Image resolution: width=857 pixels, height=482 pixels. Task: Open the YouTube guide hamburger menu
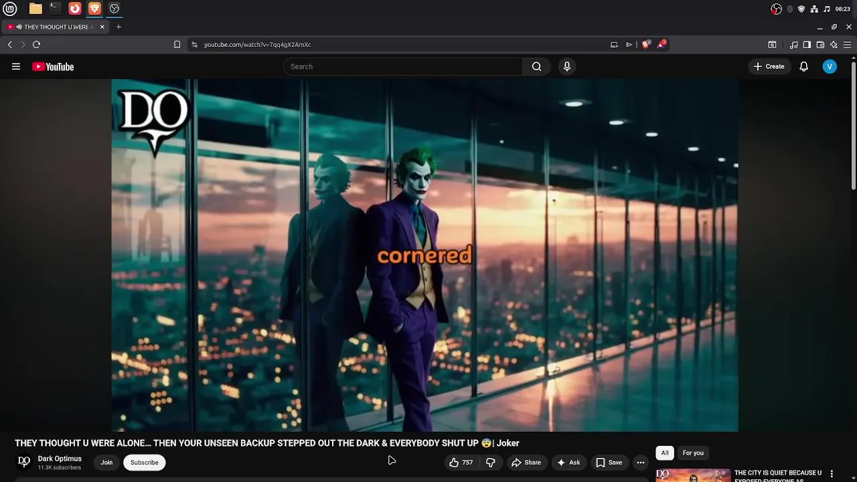tap(16, 66)
